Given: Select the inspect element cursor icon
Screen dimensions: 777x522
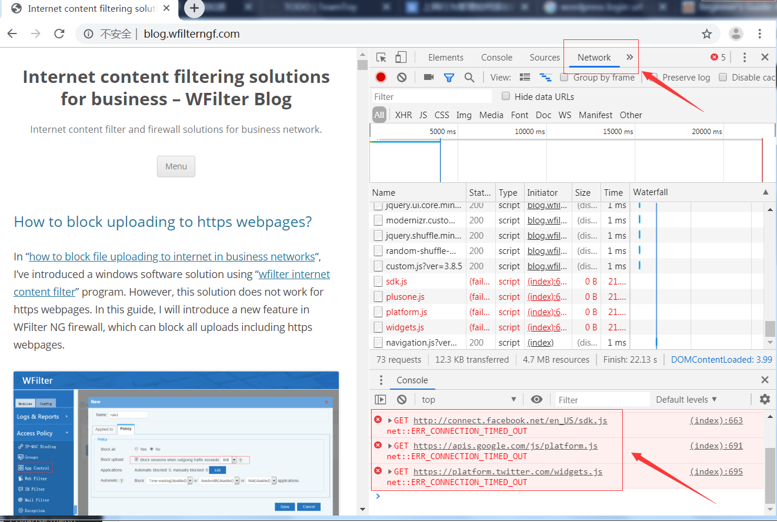Looking at the screenshot, I should tap(381, 58).
